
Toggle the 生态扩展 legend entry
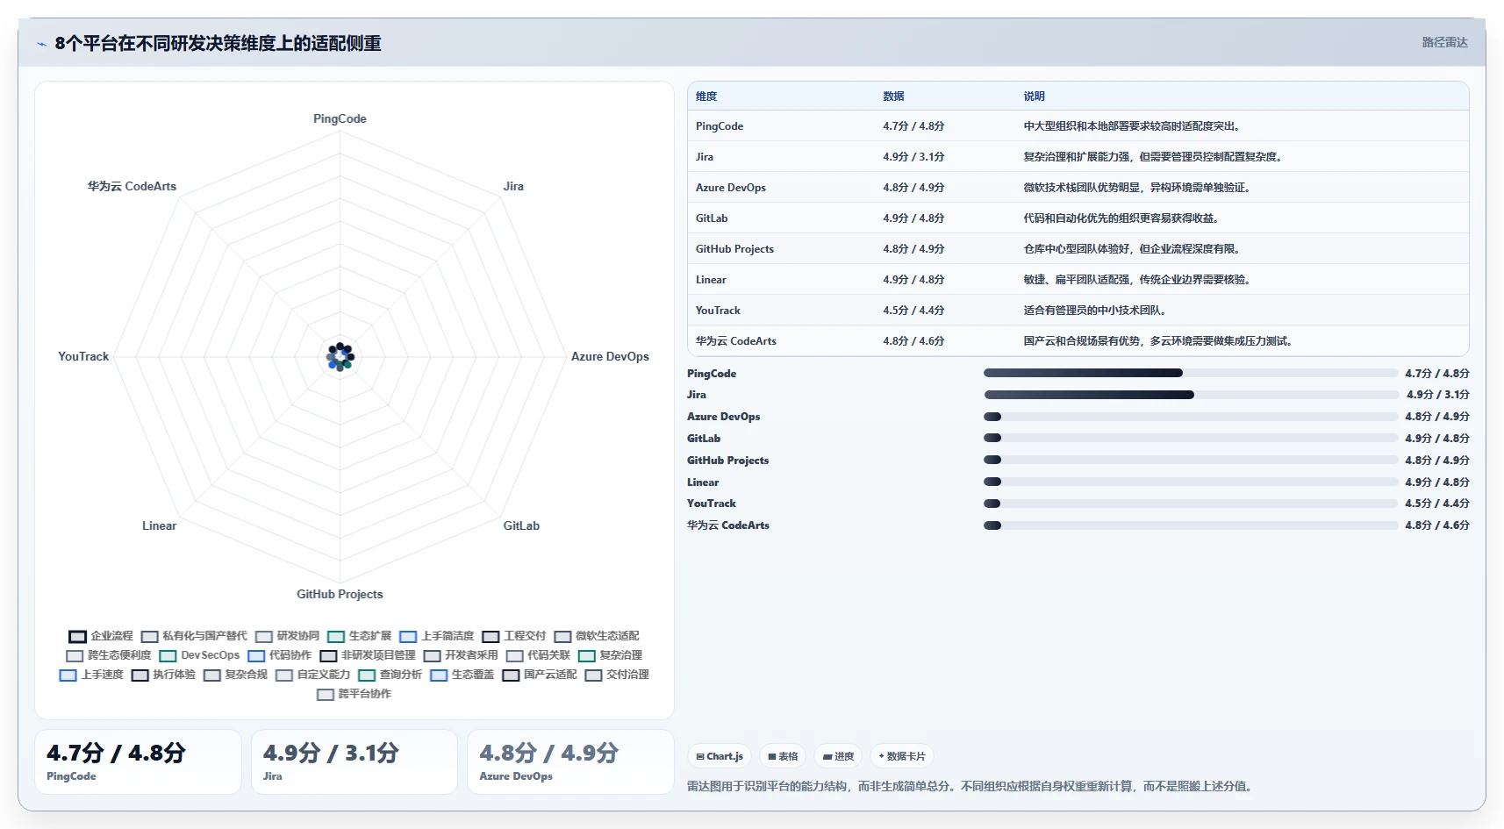[x=360, y=636]
